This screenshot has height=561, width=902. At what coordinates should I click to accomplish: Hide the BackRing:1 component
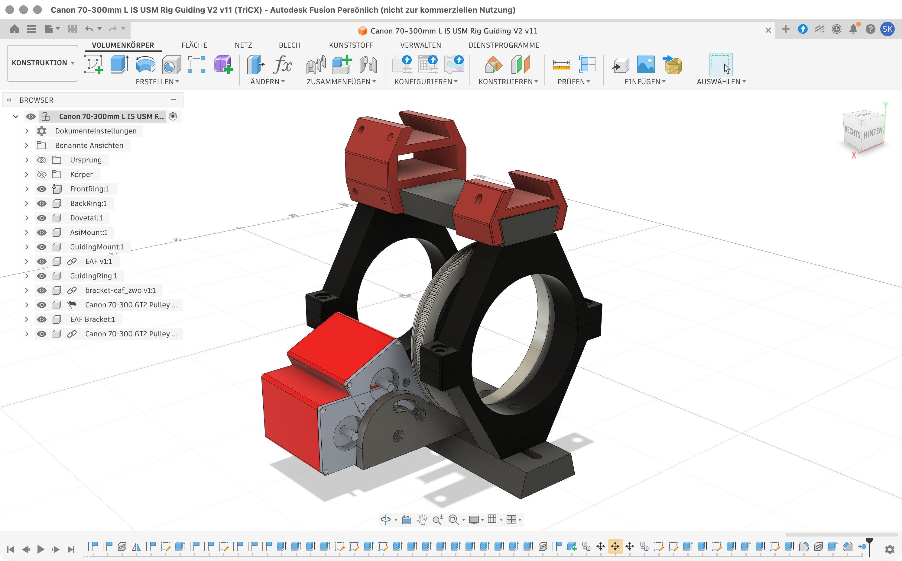point(42,203)
